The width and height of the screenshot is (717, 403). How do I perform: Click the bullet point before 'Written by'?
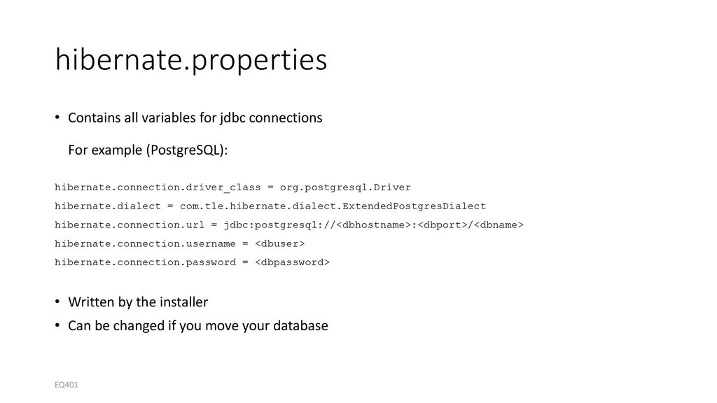tap(57, 302)
